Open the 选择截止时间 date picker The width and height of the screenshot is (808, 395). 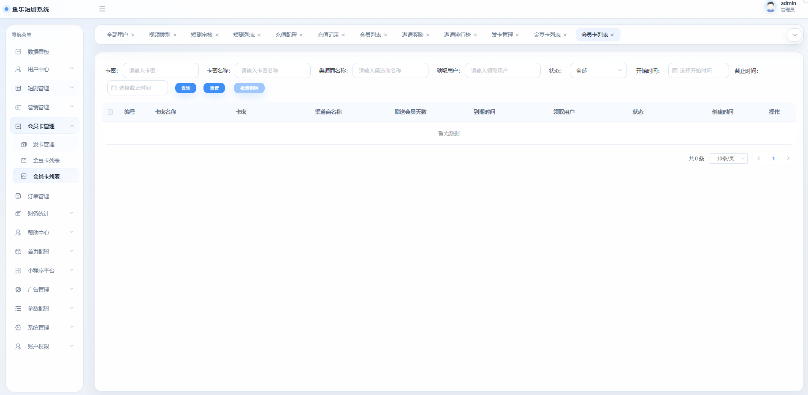(x=138, y=88)
